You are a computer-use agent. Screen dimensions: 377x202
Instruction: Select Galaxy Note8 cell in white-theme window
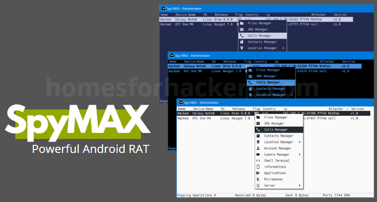click(204, 113)
